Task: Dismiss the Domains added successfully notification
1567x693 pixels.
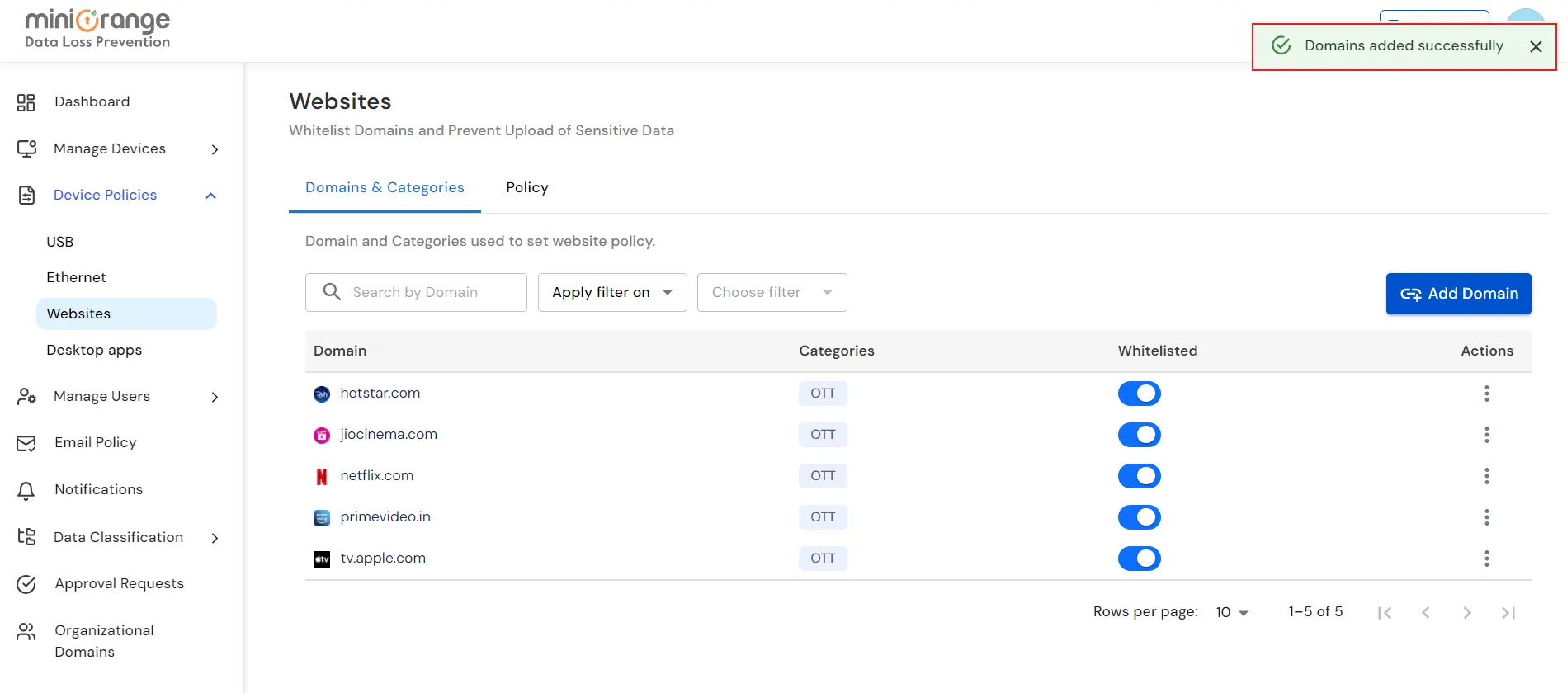Action: point(1536,47)
